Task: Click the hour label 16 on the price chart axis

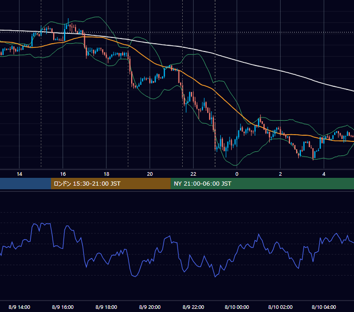Action: (x=63, y=174)
